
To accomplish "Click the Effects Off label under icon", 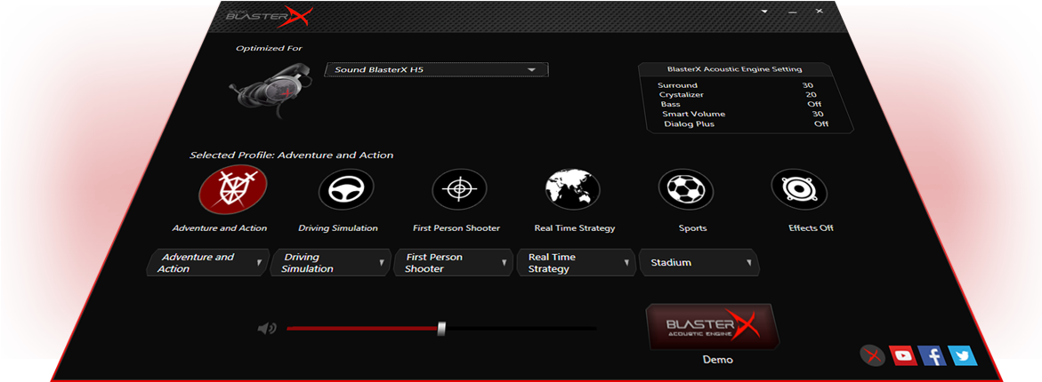I will (811, 228).
